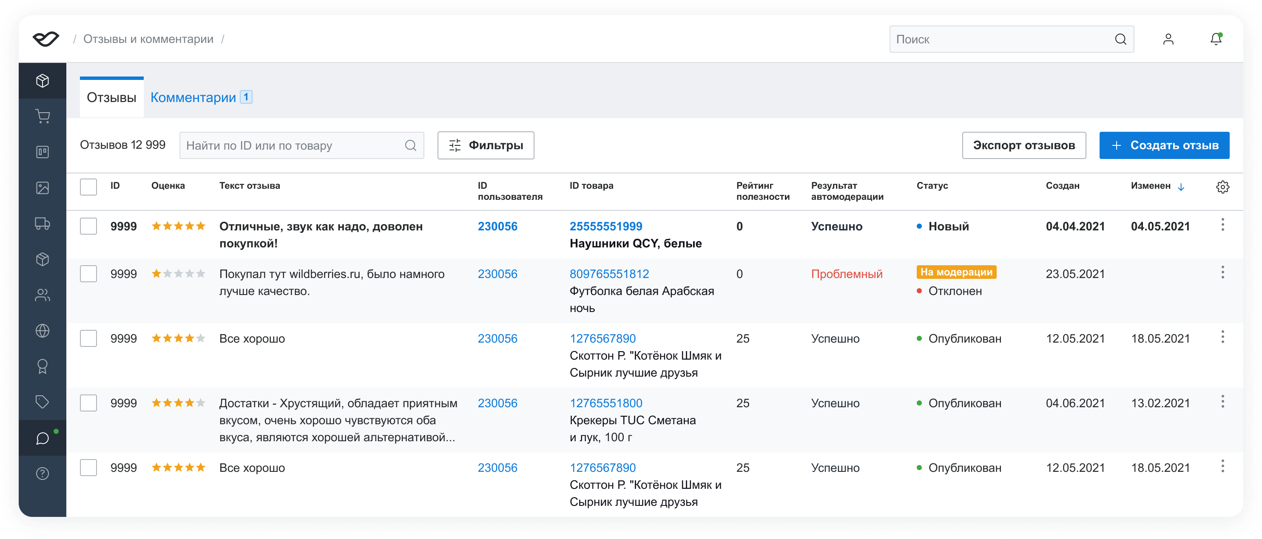Toggle the select-all checkbox in table header
The width and height of the screenshot is (1262, 539).
coord(88,187)
